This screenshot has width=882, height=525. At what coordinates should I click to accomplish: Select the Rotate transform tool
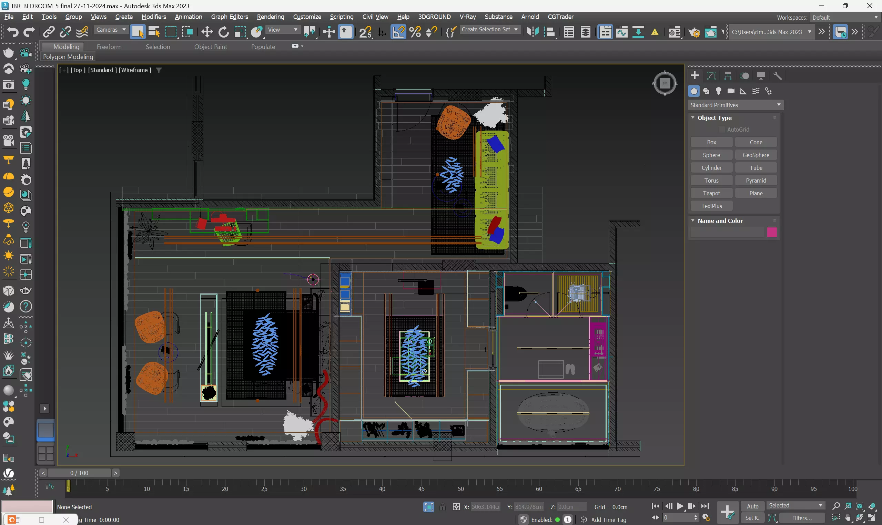223,32
